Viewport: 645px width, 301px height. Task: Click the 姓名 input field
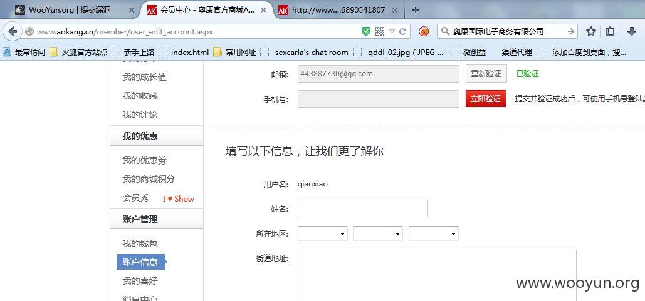(363, 208)
